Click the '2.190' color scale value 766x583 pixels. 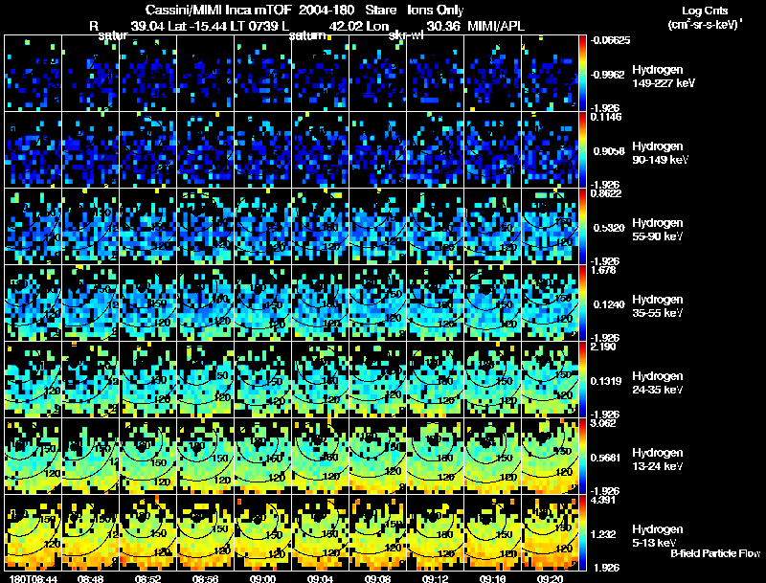603,347
